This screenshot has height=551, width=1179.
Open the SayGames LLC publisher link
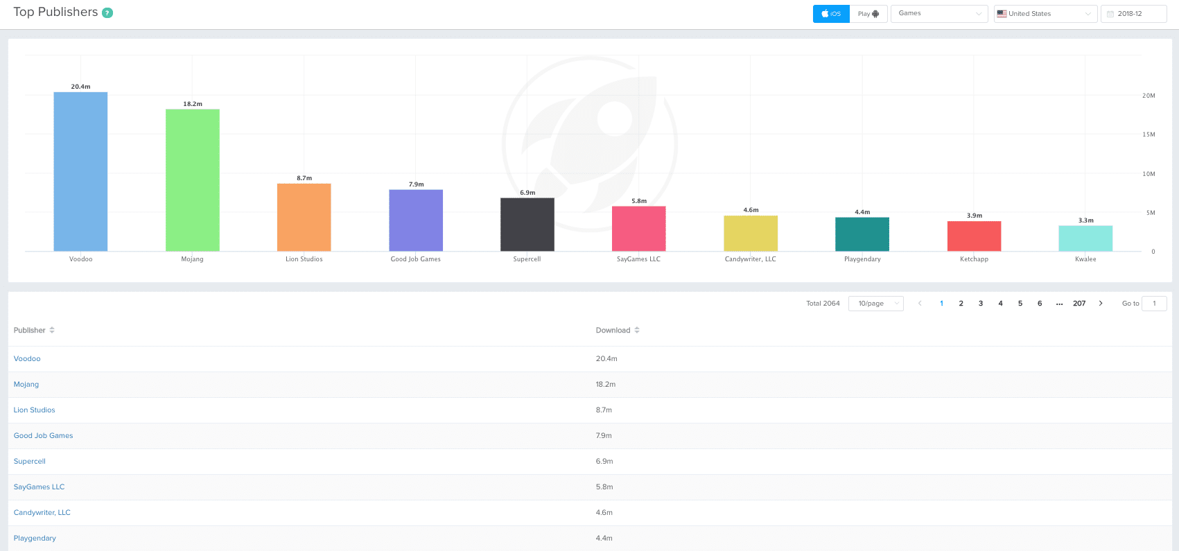point(40,487)
